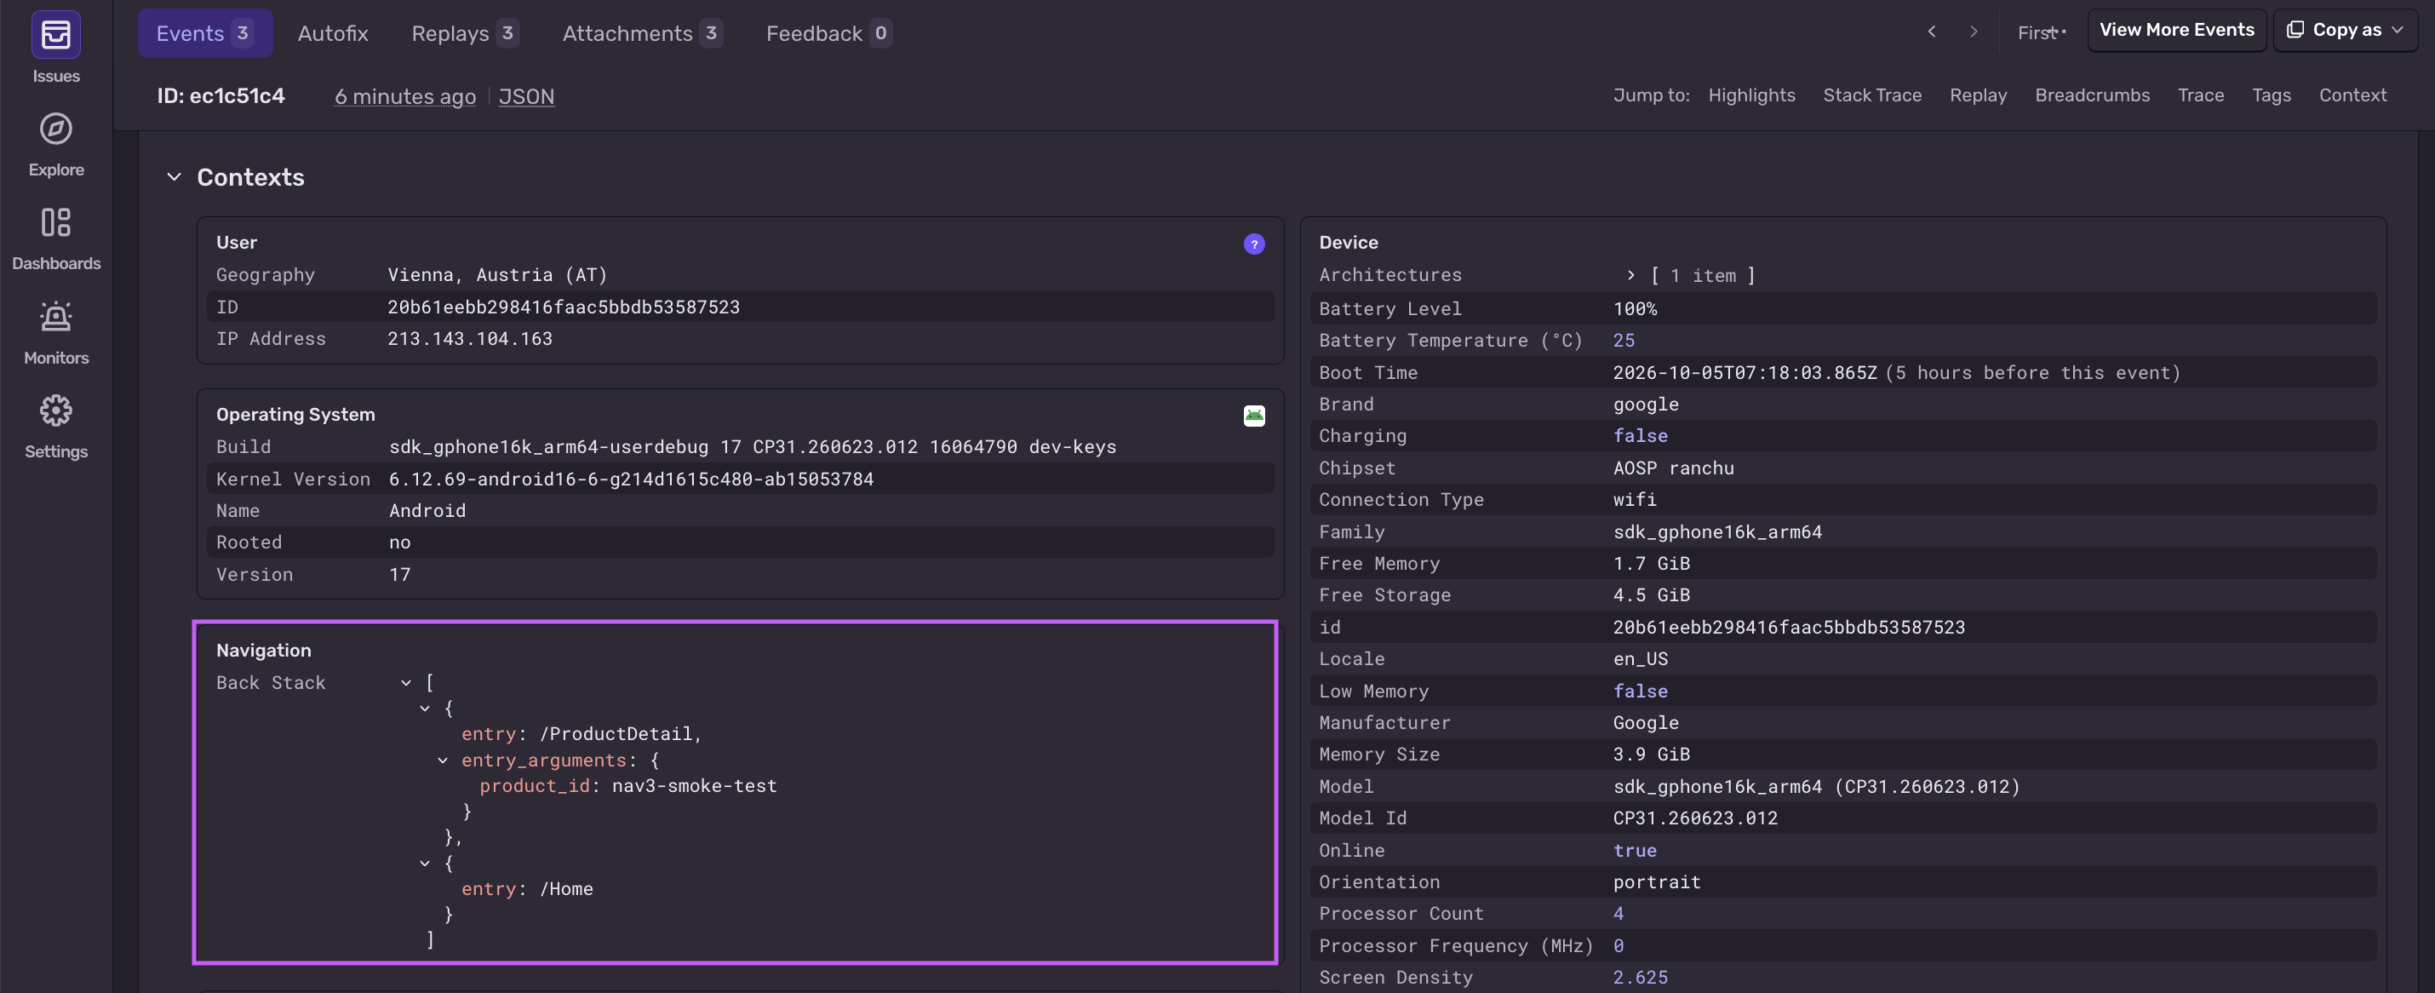Click the product_id value nav3-smoke-test
This screenshot has width=2435, height=993.
point(694,786)
